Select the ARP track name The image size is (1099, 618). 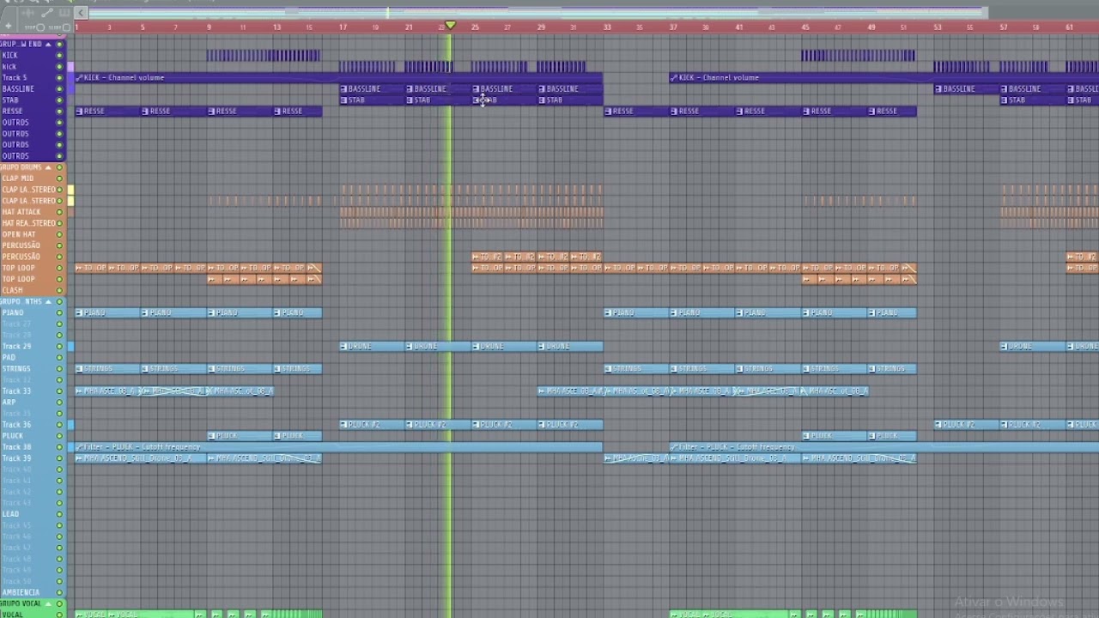click(9, 402)
